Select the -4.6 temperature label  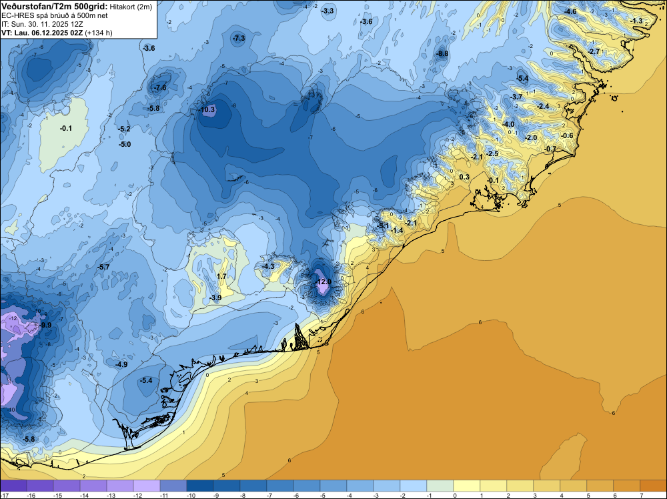570,11
